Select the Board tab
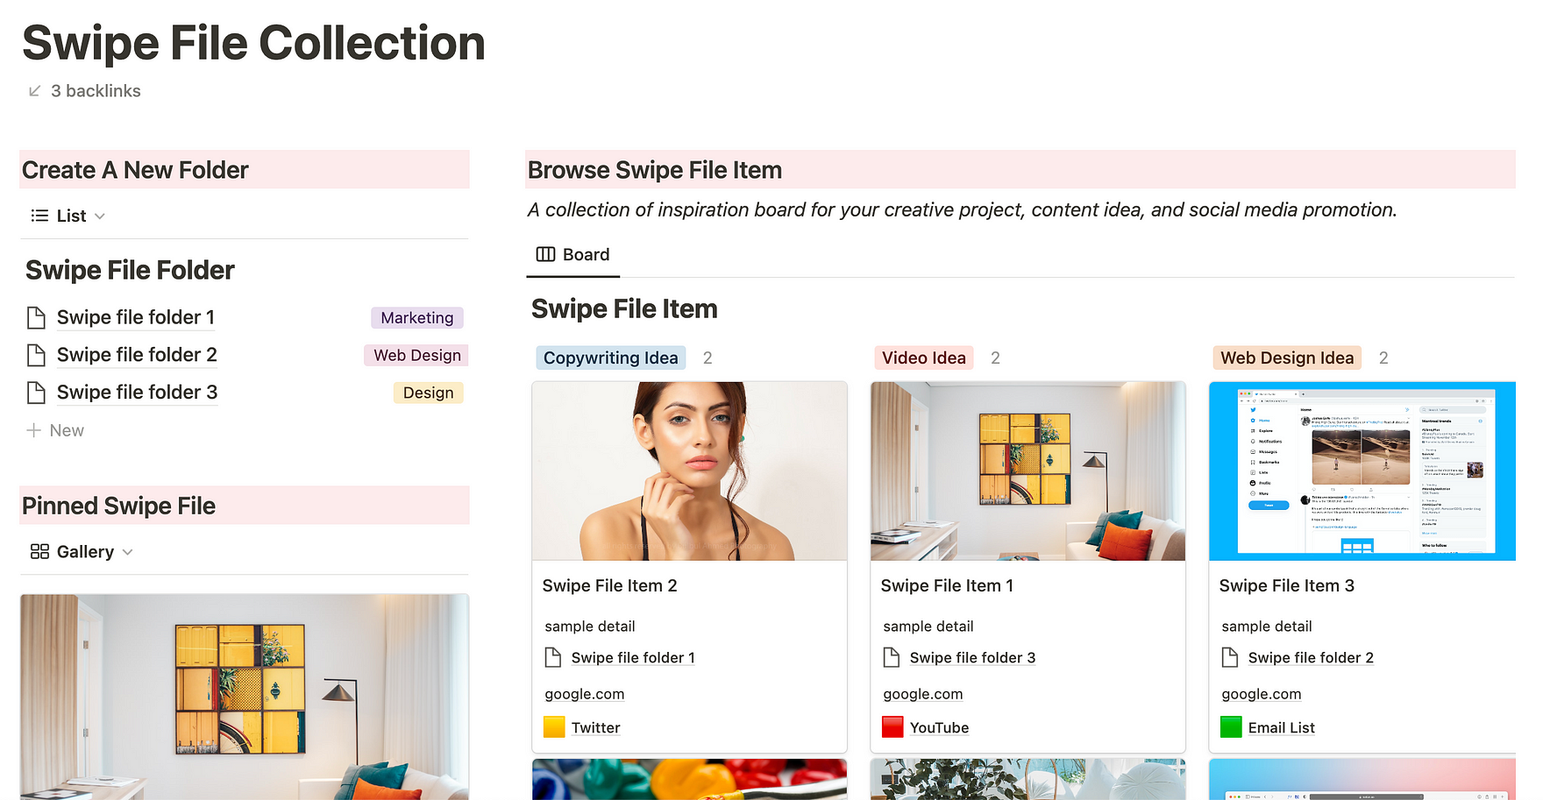The width and height of the screenshot is (1543, 800). [x=573, y=255]
